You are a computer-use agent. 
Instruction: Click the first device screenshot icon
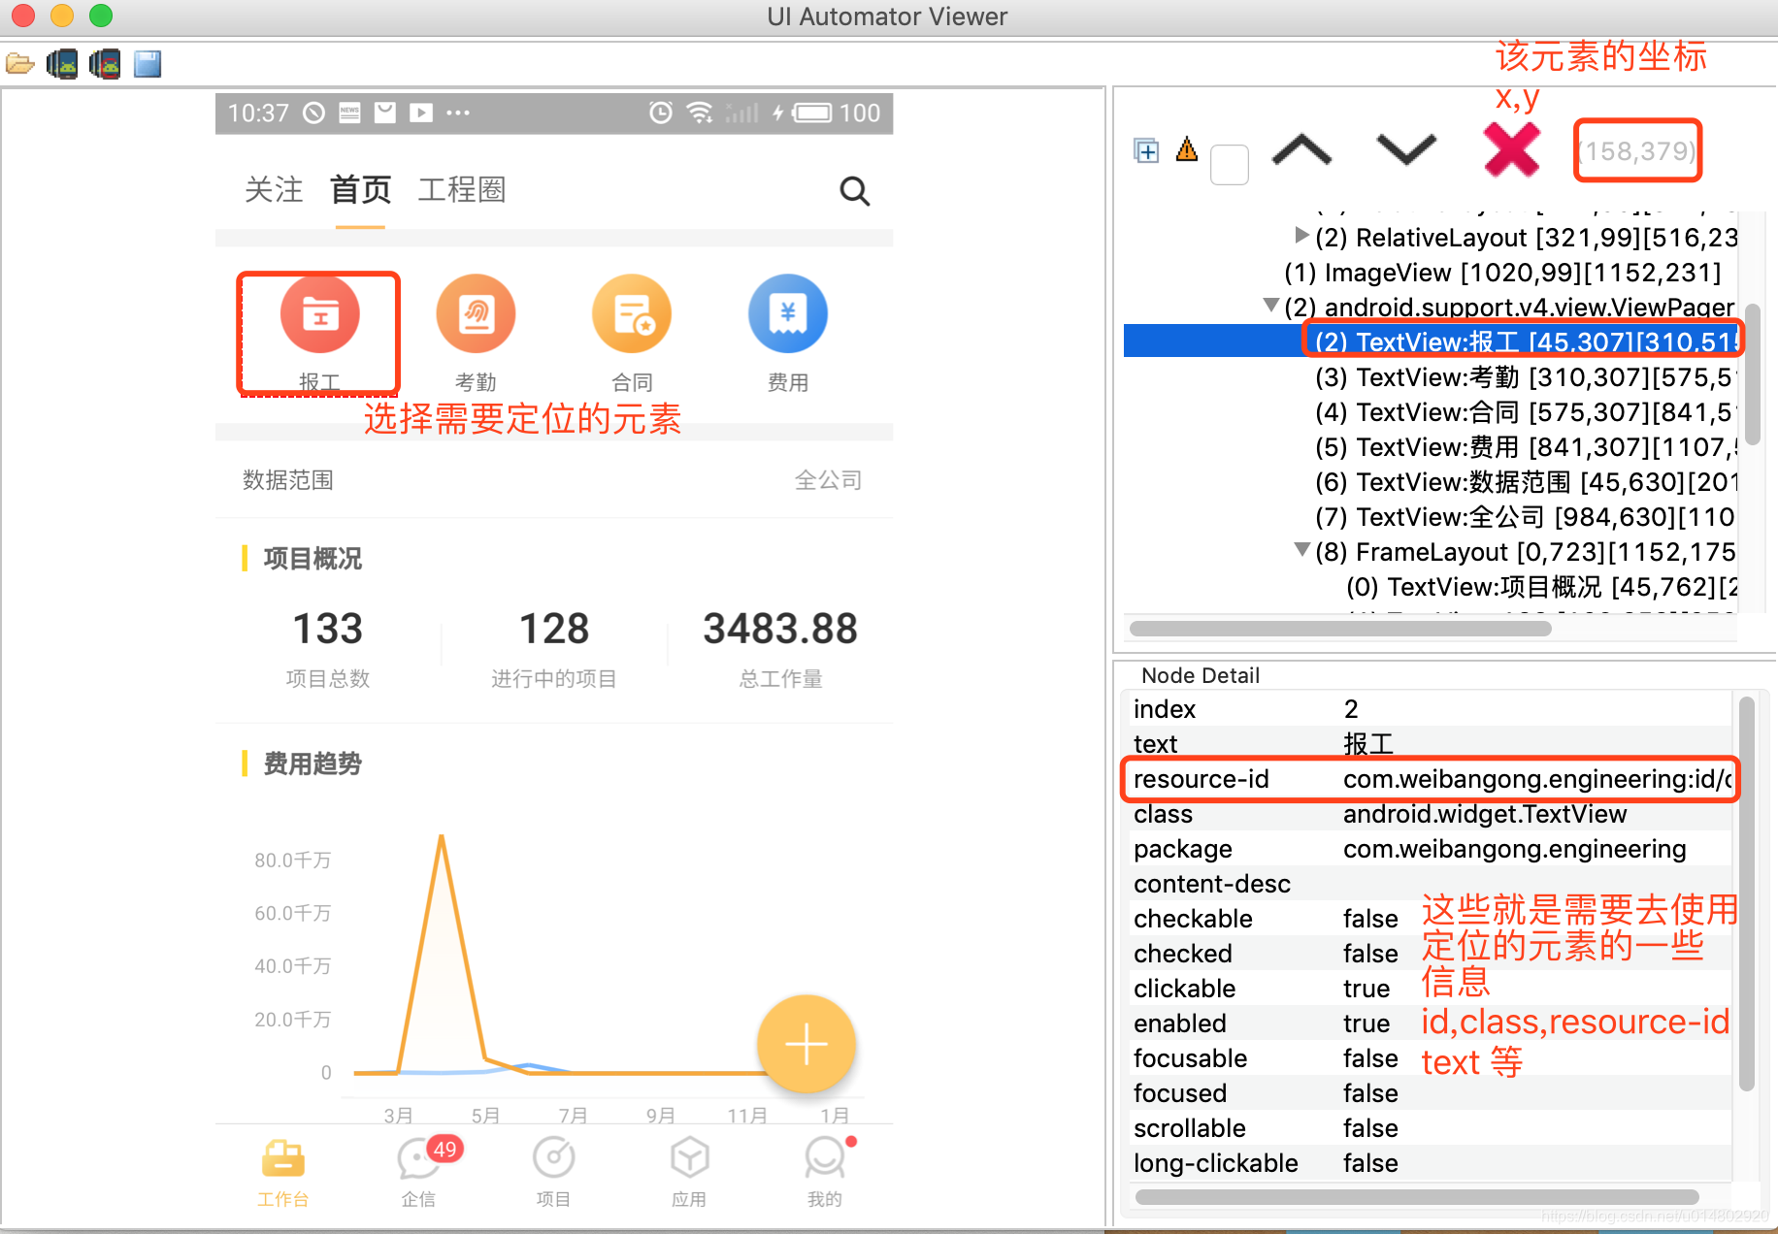click(x=62, y=64)
